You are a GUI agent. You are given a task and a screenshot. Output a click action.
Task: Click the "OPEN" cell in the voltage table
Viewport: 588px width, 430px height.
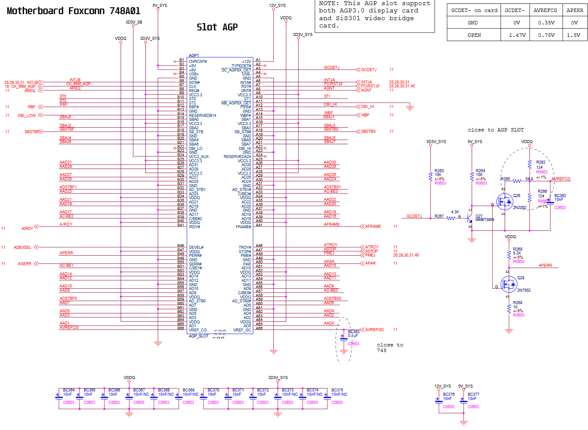click(x=474, y=35)
